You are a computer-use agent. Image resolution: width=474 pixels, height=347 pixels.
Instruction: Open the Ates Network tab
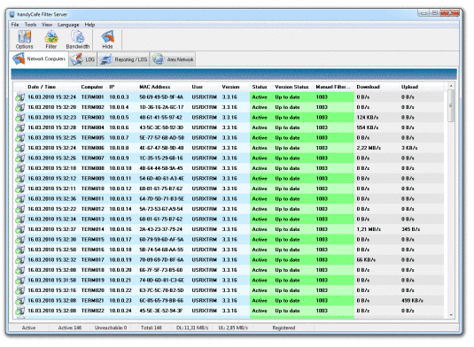(x=173, y=59)
